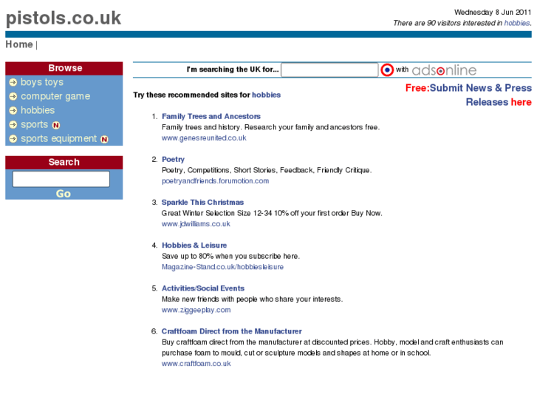This screenshot has height=403, width=537.
Task: Click the arrow icon beside hobbies in Browse
Action: (13, 110)
